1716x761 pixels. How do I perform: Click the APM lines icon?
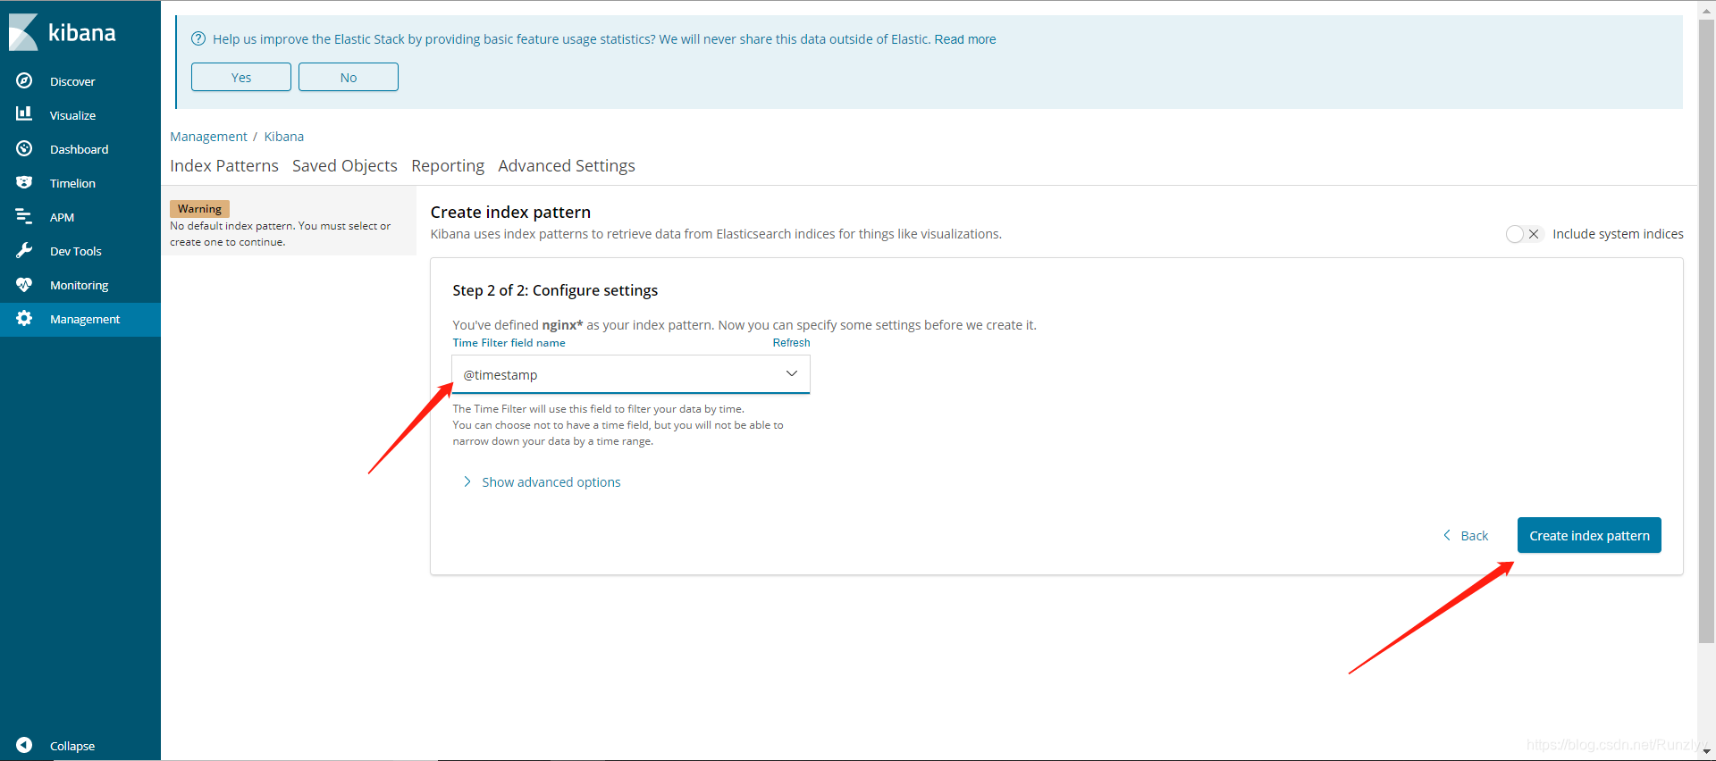[24, 216]
